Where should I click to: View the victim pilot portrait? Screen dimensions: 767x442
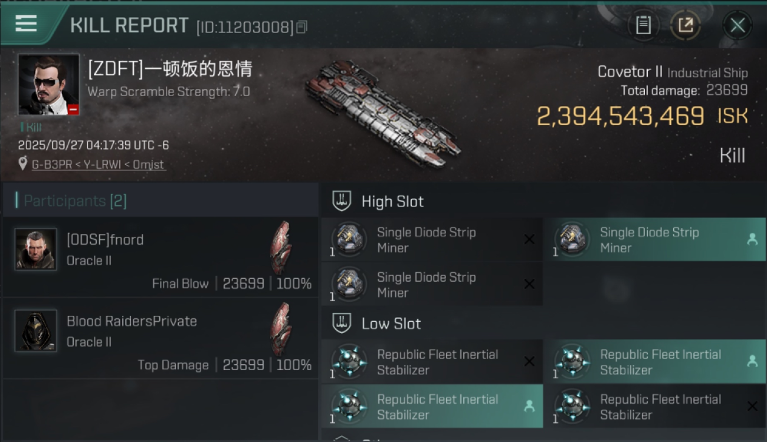pyautogui.click(x=48, y=85)
